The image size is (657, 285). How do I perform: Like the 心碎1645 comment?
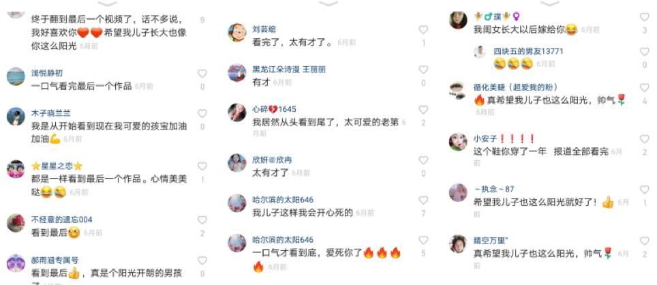(424, 110)
